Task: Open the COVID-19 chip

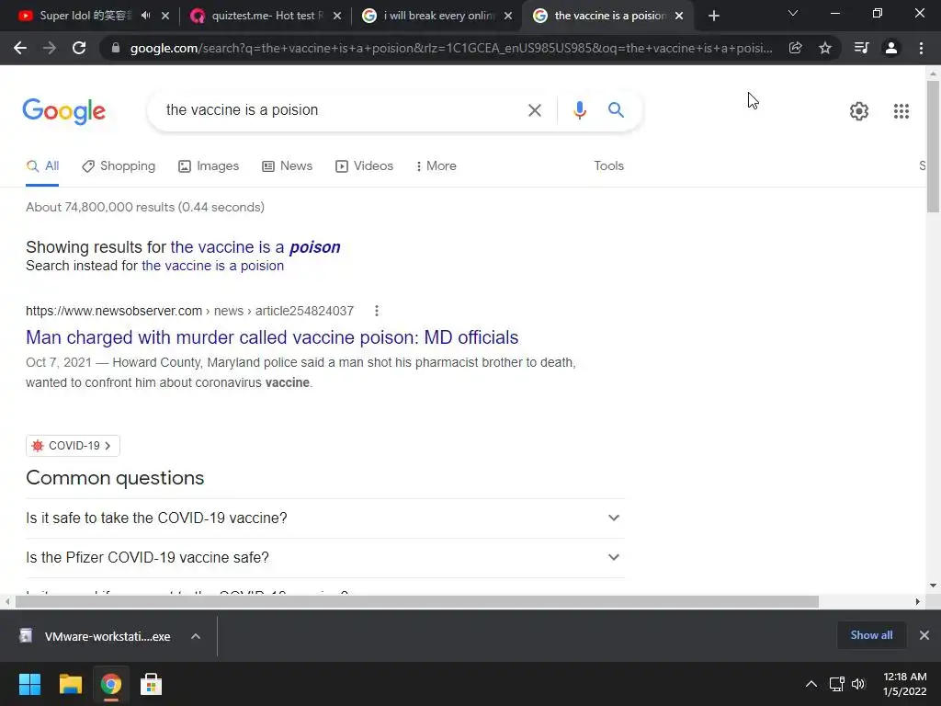Action: click(x=73, y=446)
